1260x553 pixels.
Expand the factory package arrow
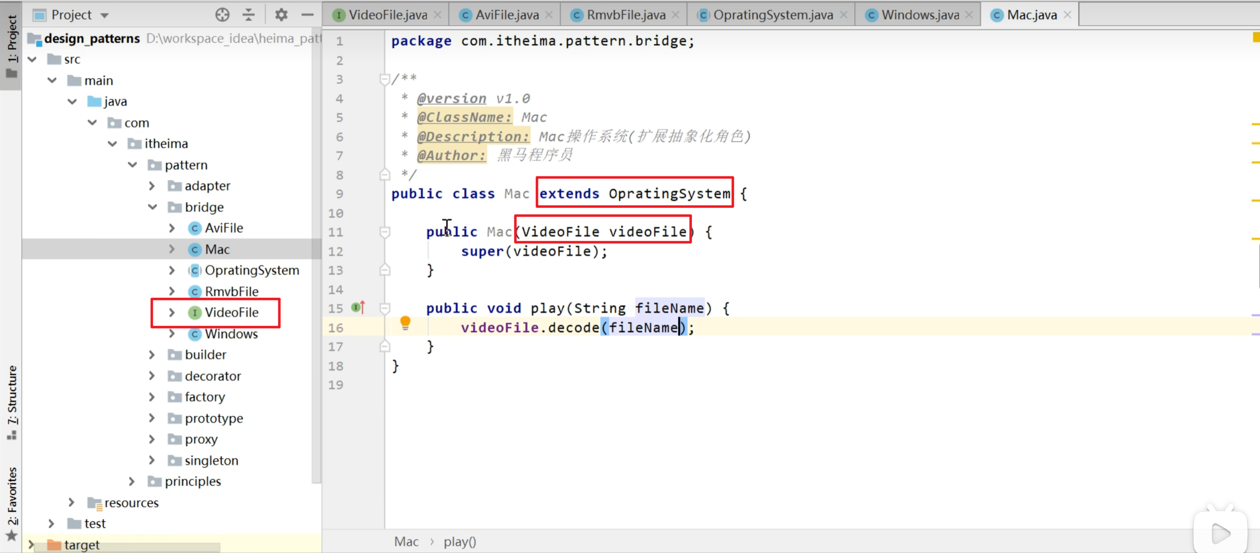(x=152, y=397)
